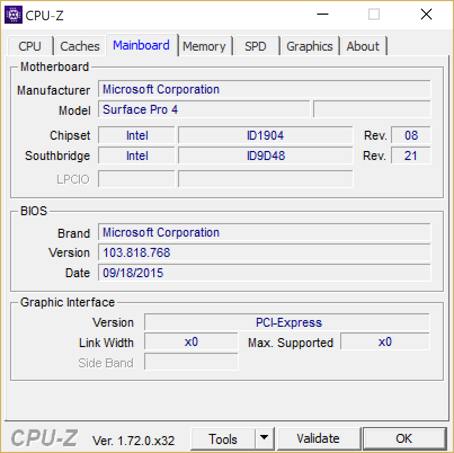Click the Tools button
Image resolution: width=454 pixels, height=453 pixels.
tap(223, 439)
